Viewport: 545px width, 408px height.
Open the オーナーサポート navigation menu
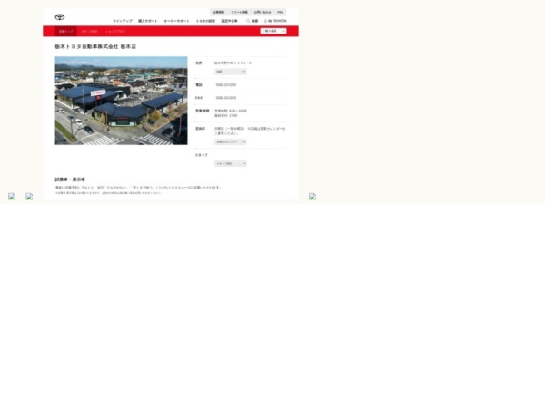click(x=176, y=21)
